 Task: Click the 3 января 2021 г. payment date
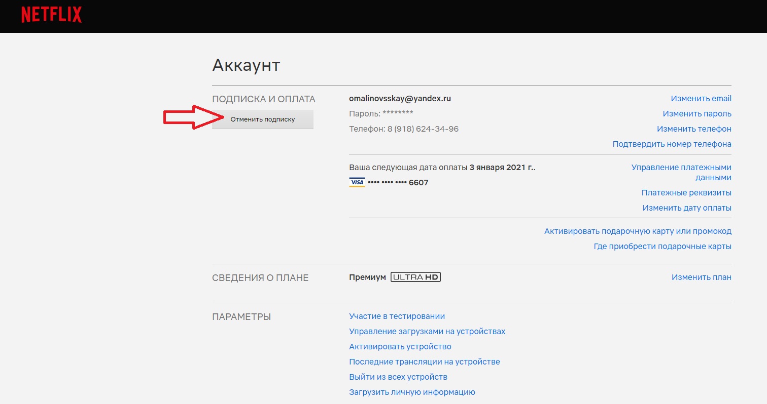pos(502,168)
